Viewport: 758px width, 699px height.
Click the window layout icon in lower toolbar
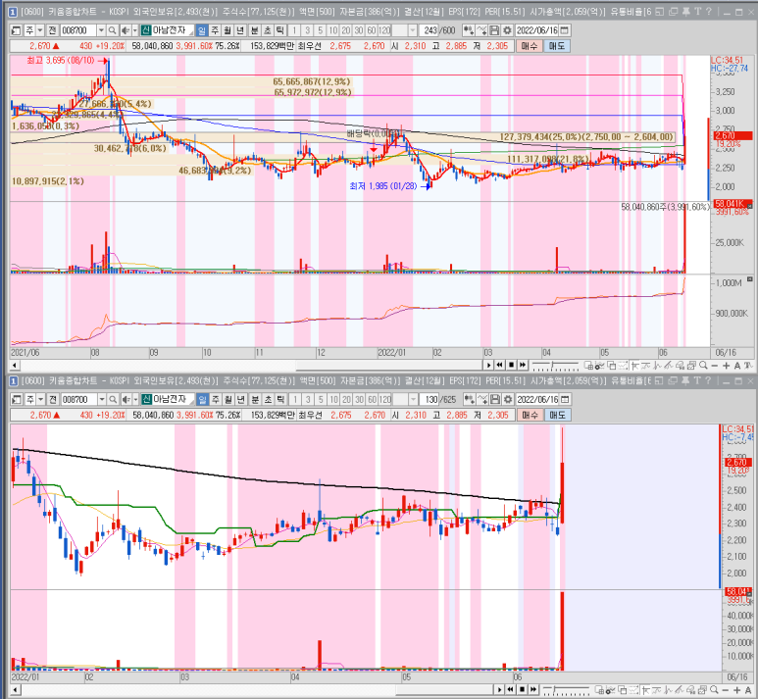(16, 399)
